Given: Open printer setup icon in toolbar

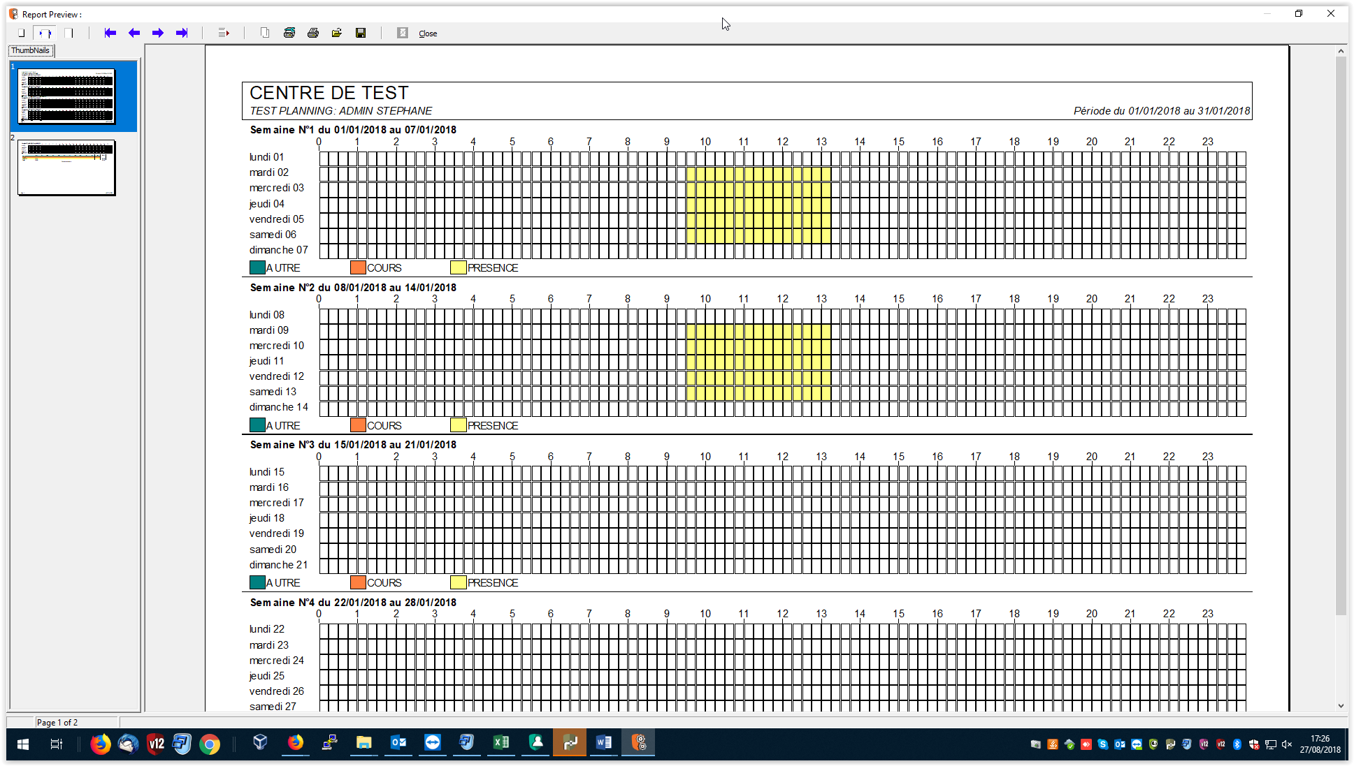Looking at the screenshot, I should (x=289, y=33).
